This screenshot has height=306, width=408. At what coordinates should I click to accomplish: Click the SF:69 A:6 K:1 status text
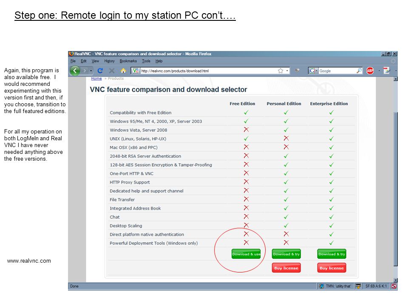[376, 286]
